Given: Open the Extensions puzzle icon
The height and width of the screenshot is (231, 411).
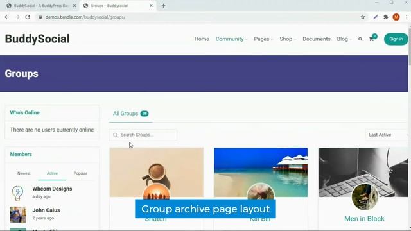Looking at the screenshot, I should [386, 17].
